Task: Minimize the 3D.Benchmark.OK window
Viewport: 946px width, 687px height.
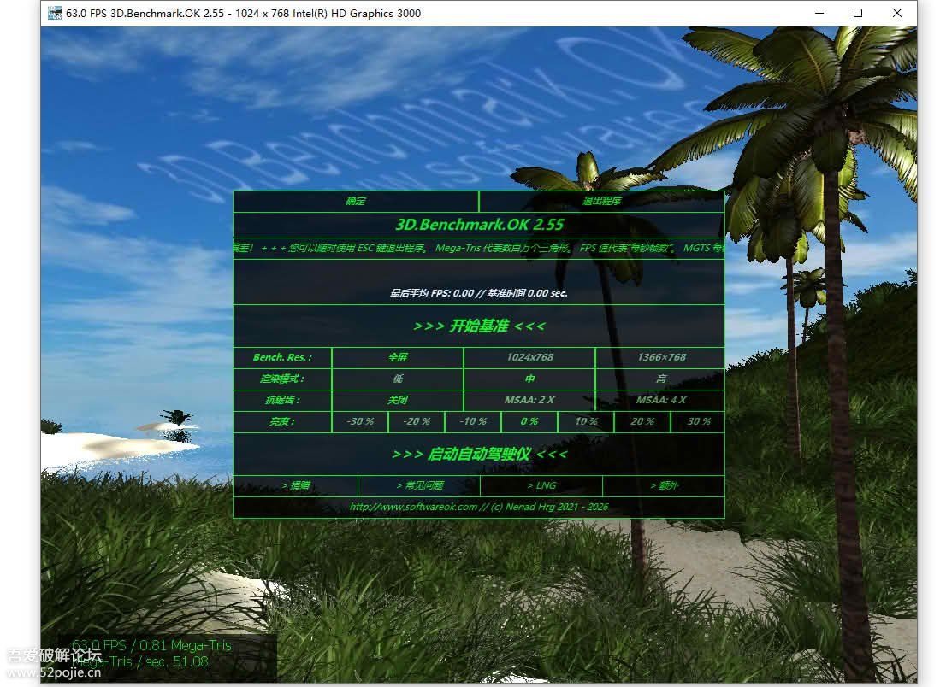Action: pyautogui.click(x=819, y=14)
